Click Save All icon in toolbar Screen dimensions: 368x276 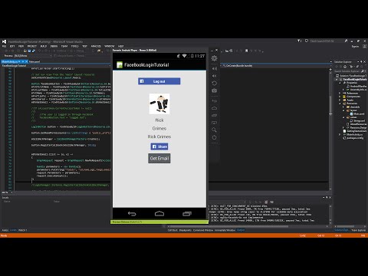click(33, 51)
